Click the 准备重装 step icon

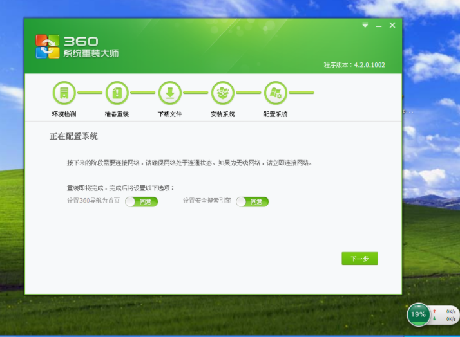117,93
